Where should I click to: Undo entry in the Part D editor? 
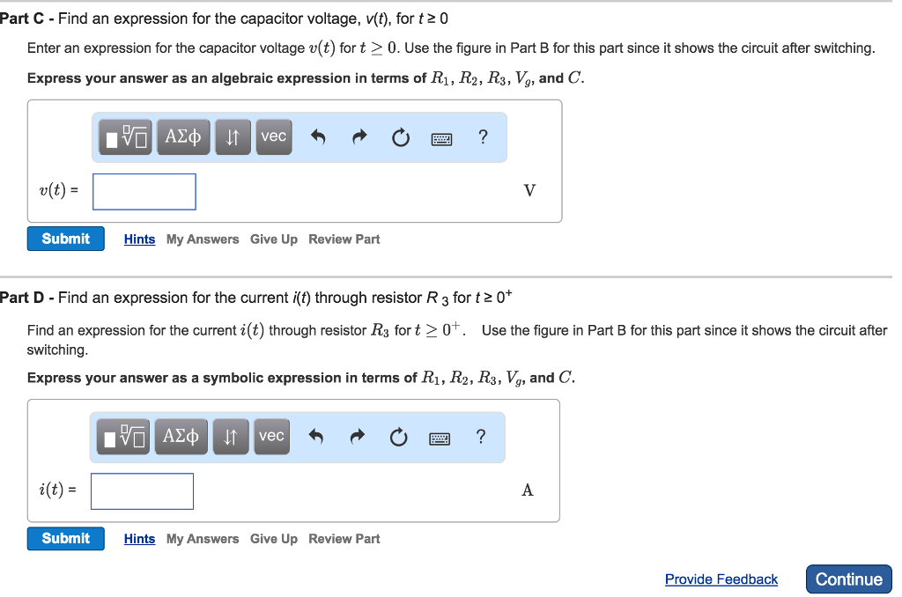click(x=314, y=436)
